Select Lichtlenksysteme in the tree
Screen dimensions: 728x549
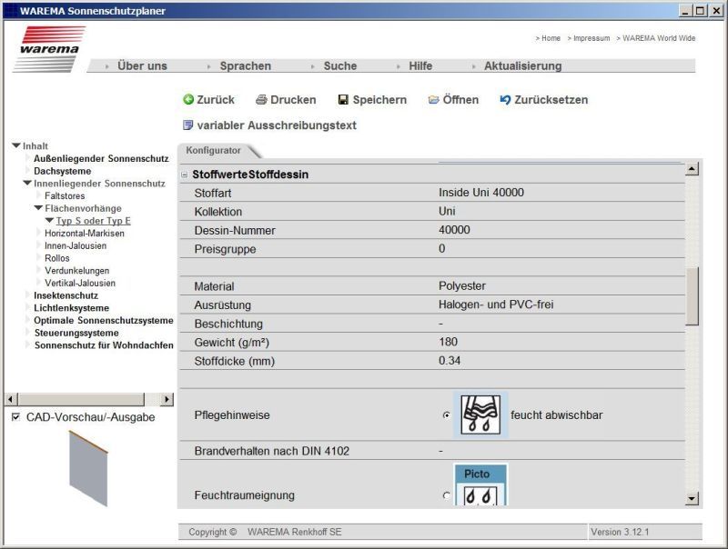click(x=72, y=308)
